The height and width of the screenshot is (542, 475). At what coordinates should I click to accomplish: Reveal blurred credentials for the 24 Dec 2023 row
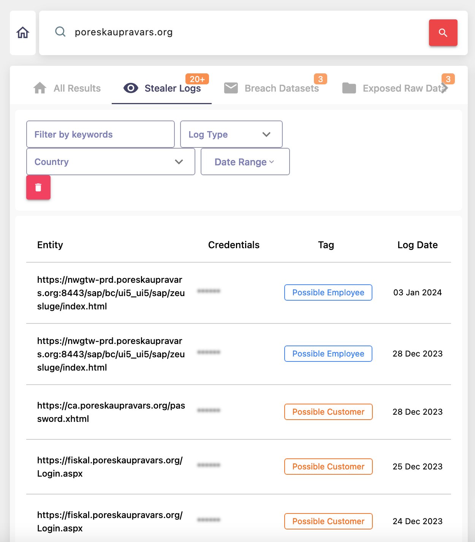click(x=209, y=520)
